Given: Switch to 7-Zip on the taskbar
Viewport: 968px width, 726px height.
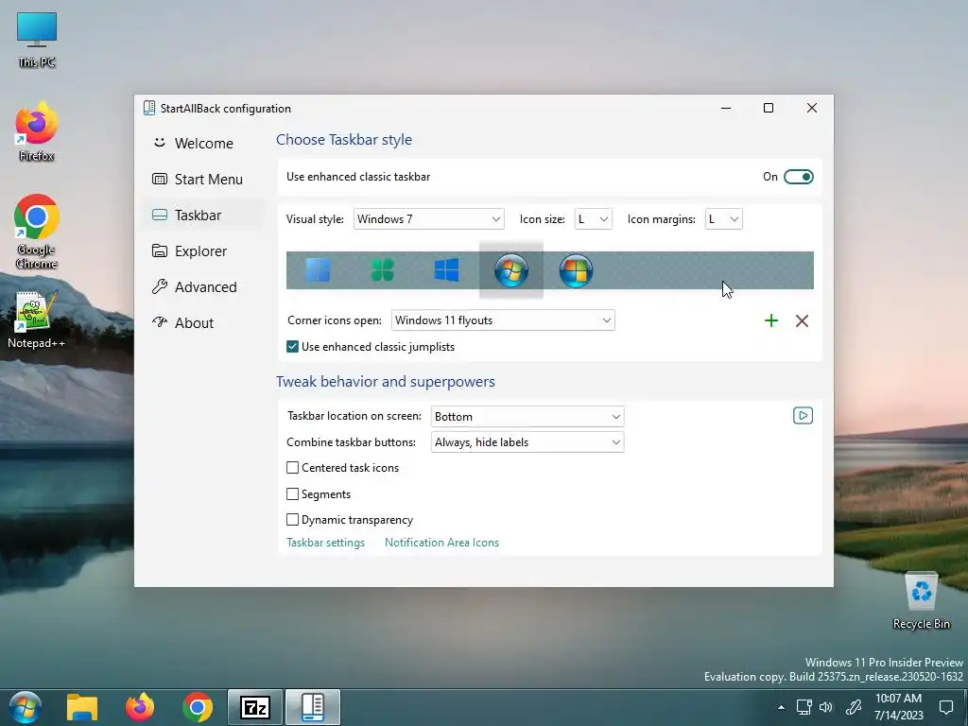Looking at the screenshot, I should click(x=255, y=707).
